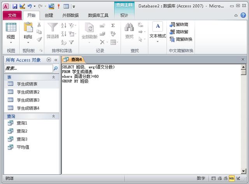The width and height of the screenshot is (249, 184).
Task: Click the help question mark icon
Action: 243,15
